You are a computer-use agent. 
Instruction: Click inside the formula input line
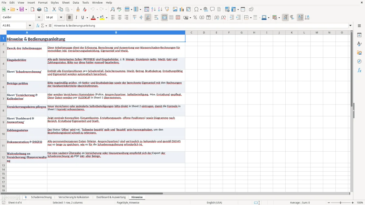[200, 26]
